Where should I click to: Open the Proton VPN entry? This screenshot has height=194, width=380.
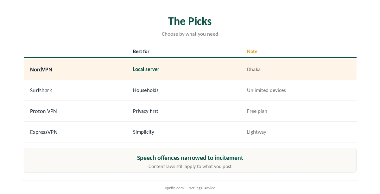43,111
